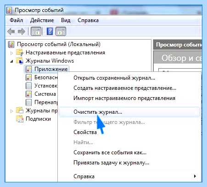Viewport: 207px width, 187px height.
Task: Click the Подписки icon in tree
Action: tap(20, 119)
